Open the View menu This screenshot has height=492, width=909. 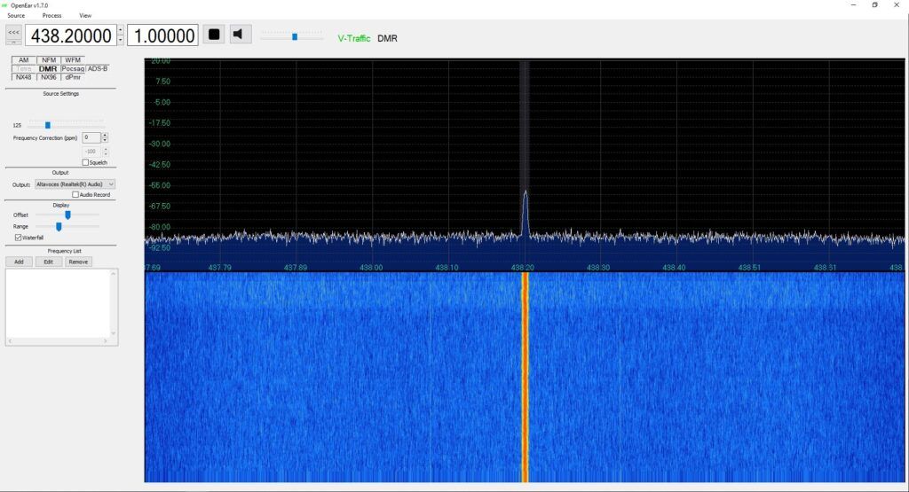click(85, 16)
